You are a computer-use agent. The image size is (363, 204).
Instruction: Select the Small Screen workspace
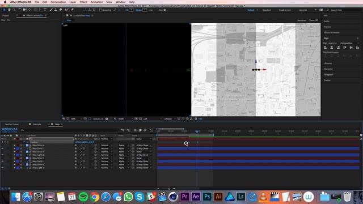pos(285,10)
